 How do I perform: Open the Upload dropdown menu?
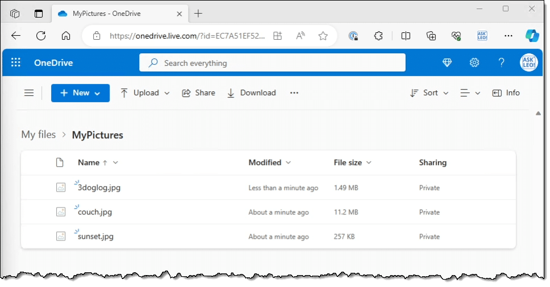pyautogui.click(x=145, y=93)
